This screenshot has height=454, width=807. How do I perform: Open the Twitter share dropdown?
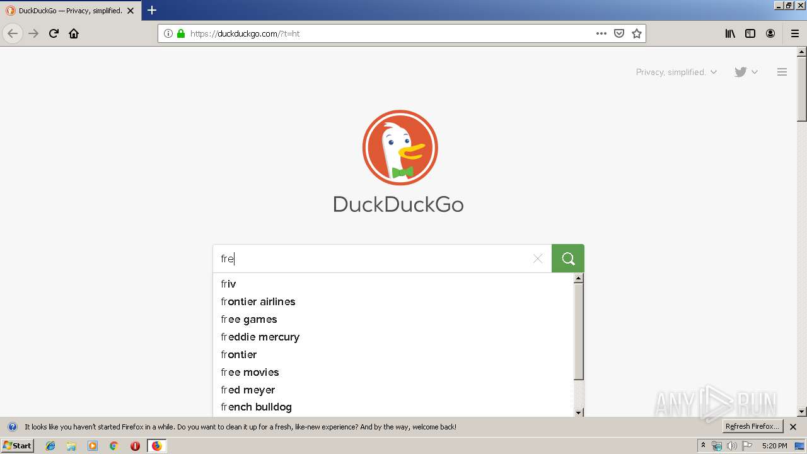tap(746, 72)
